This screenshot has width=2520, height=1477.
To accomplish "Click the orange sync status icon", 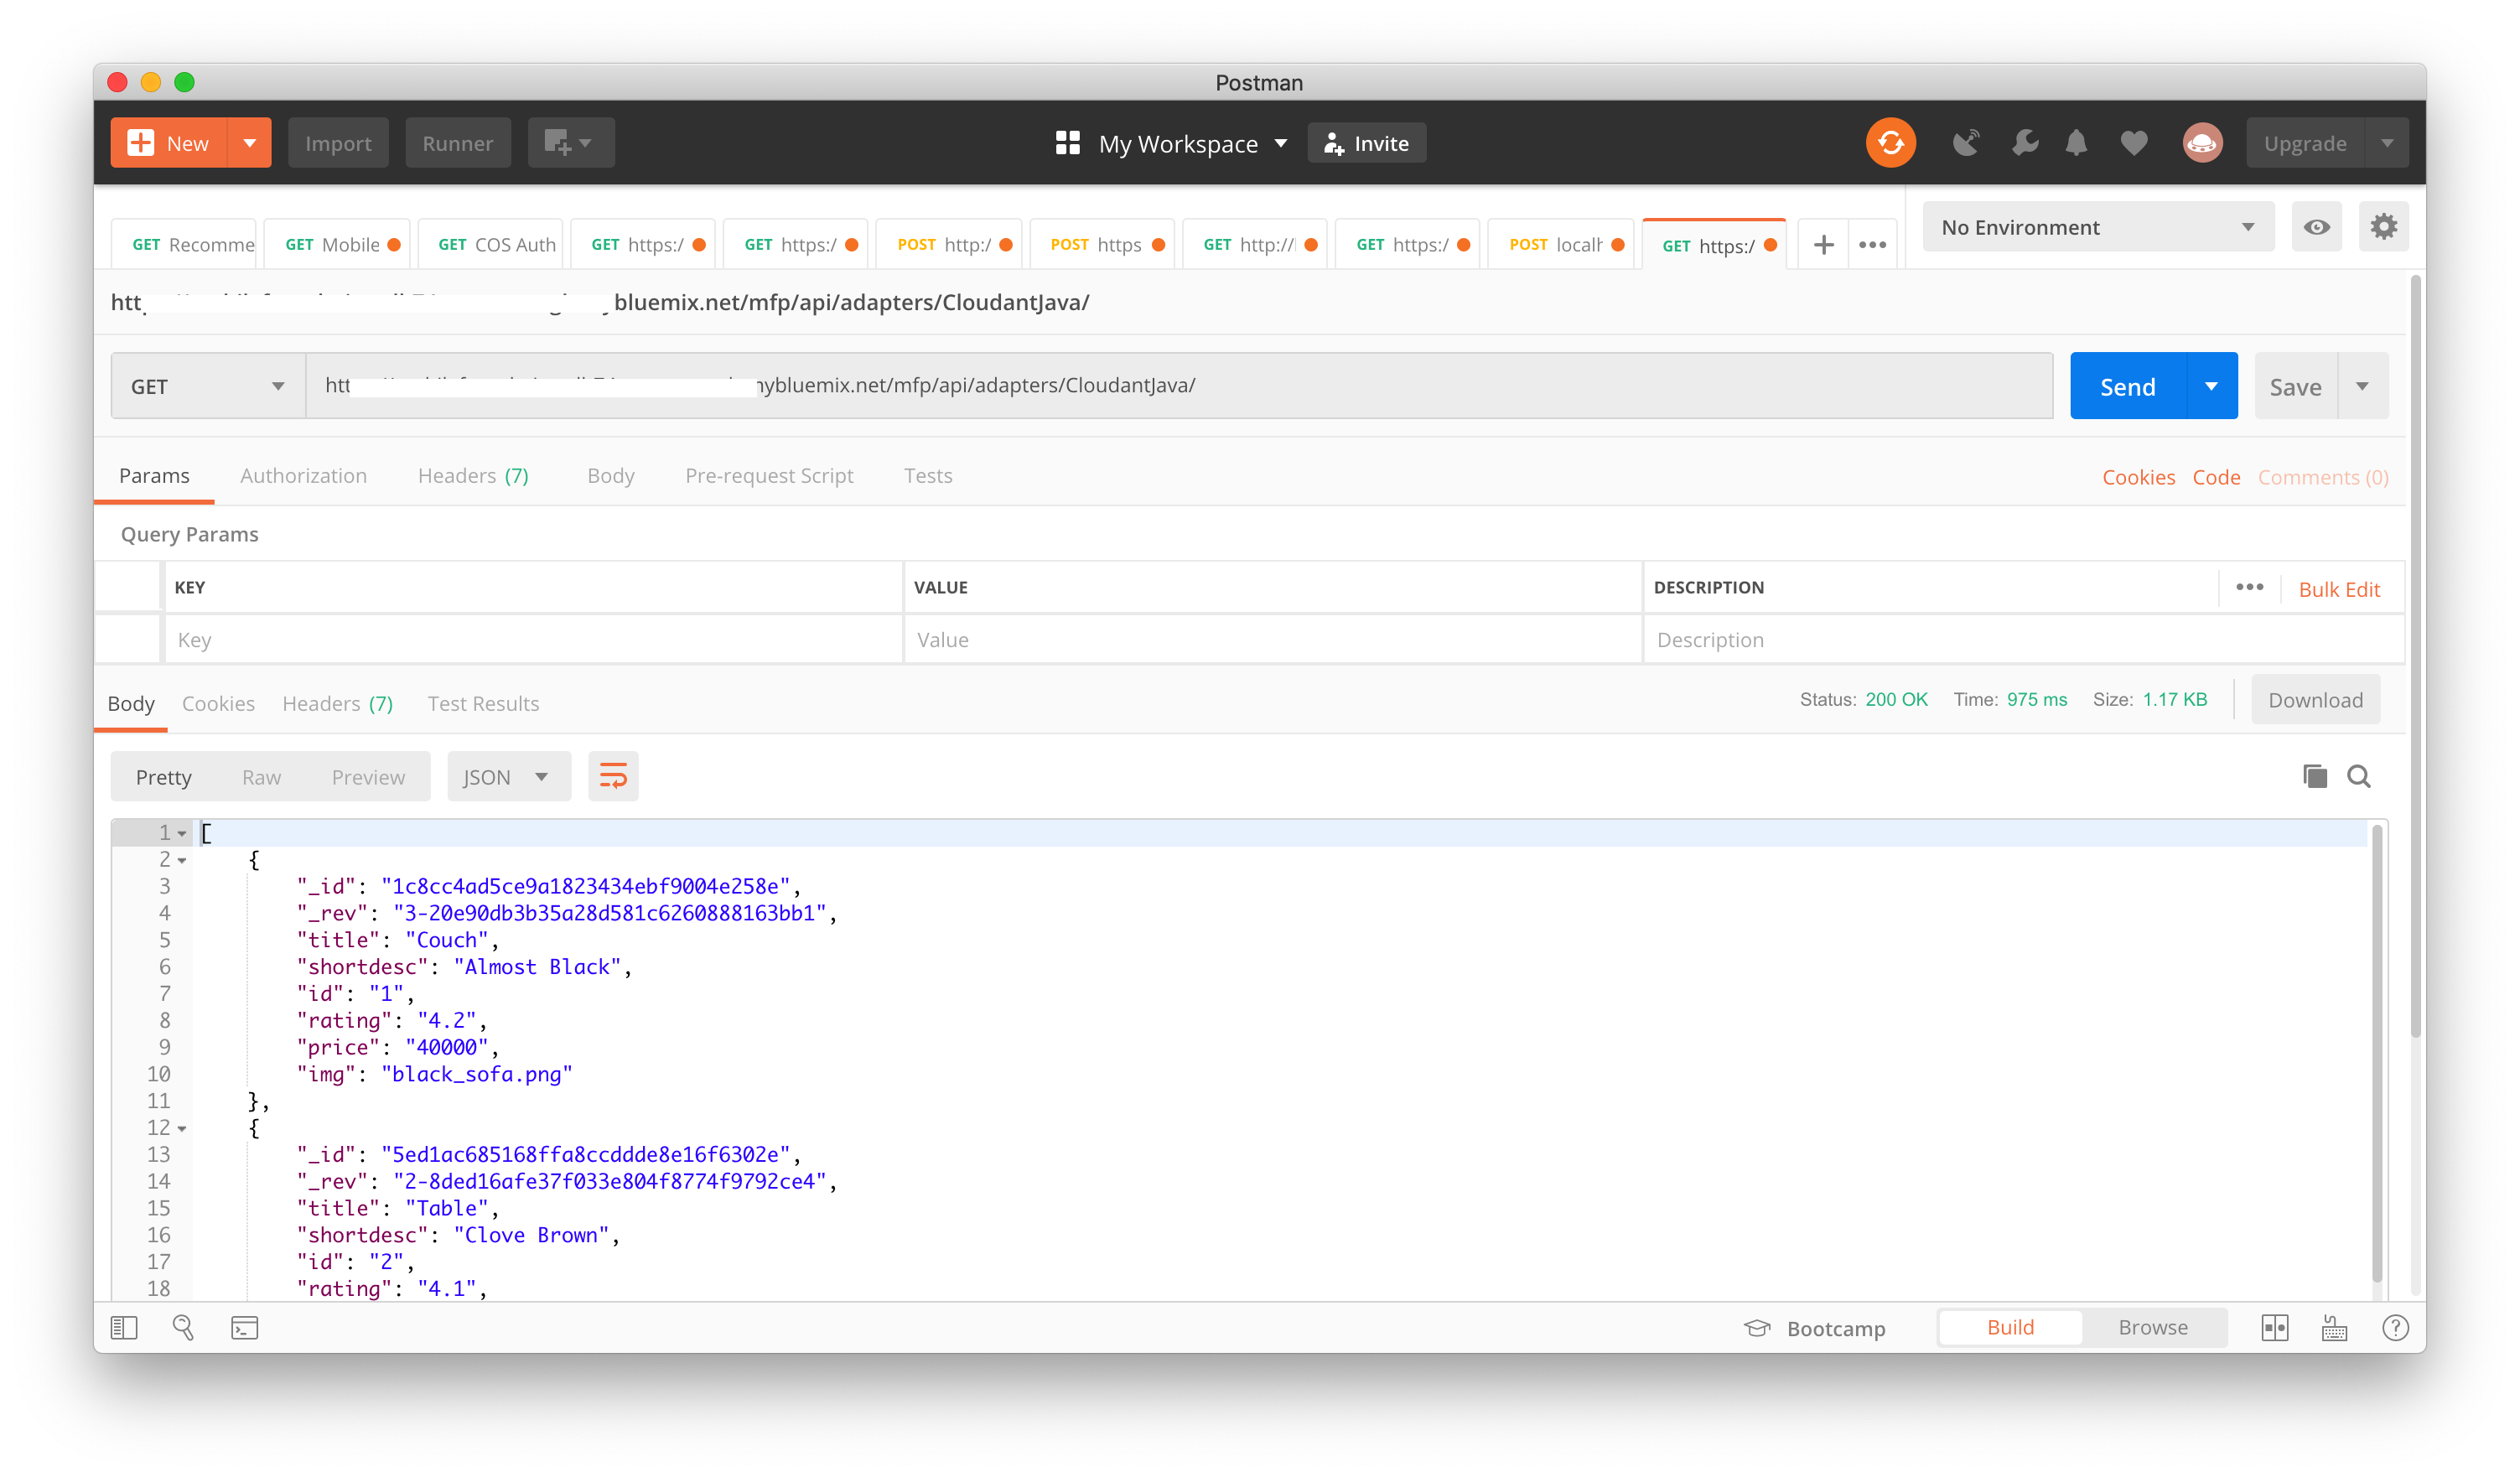I will 1890,143.
